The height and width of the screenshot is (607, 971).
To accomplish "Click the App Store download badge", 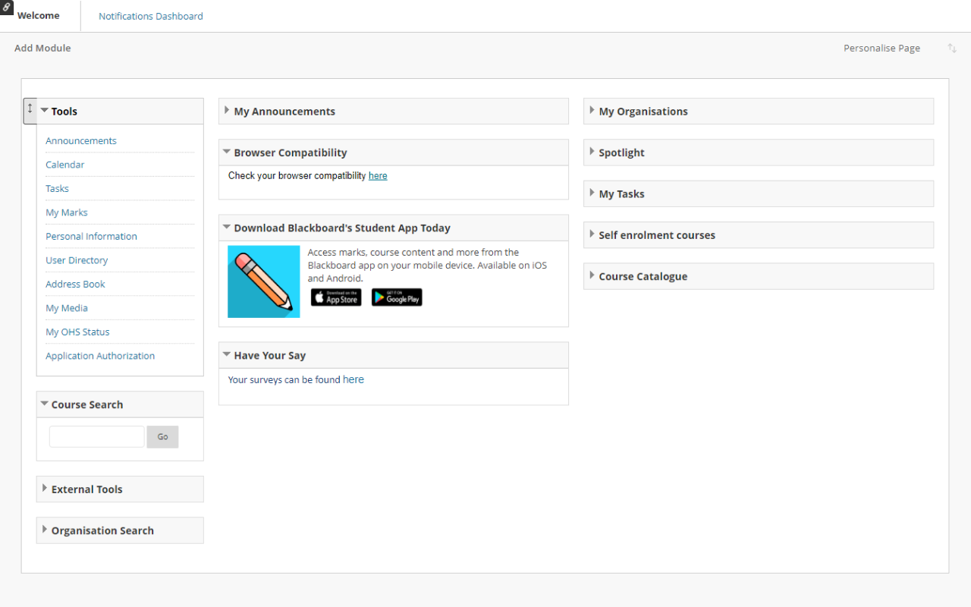I will (x=336, y=297).
